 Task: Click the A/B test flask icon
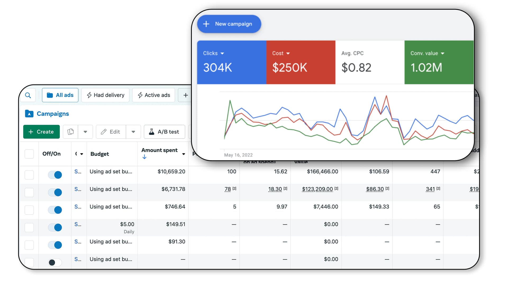point(152,132)
